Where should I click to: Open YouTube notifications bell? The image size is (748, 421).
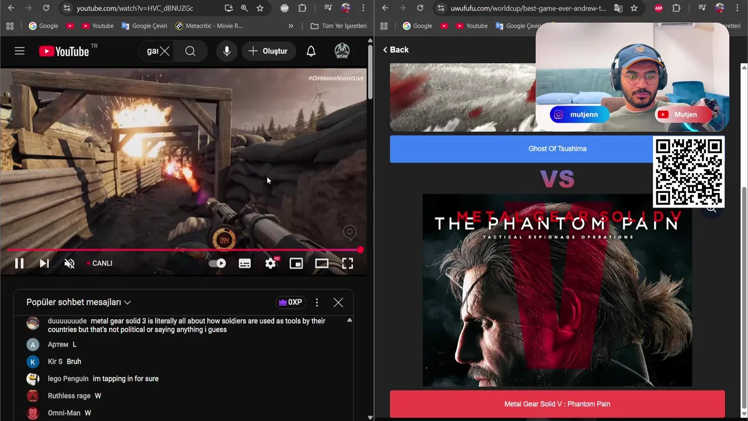[311, 51]
